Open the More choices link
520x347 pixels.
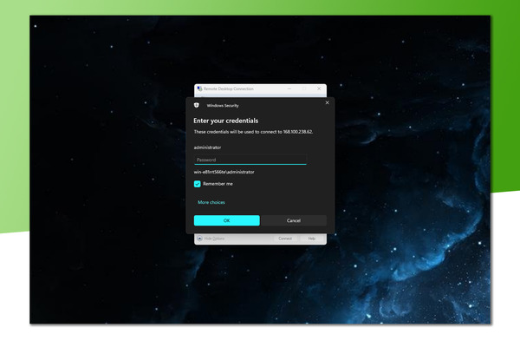211,202
